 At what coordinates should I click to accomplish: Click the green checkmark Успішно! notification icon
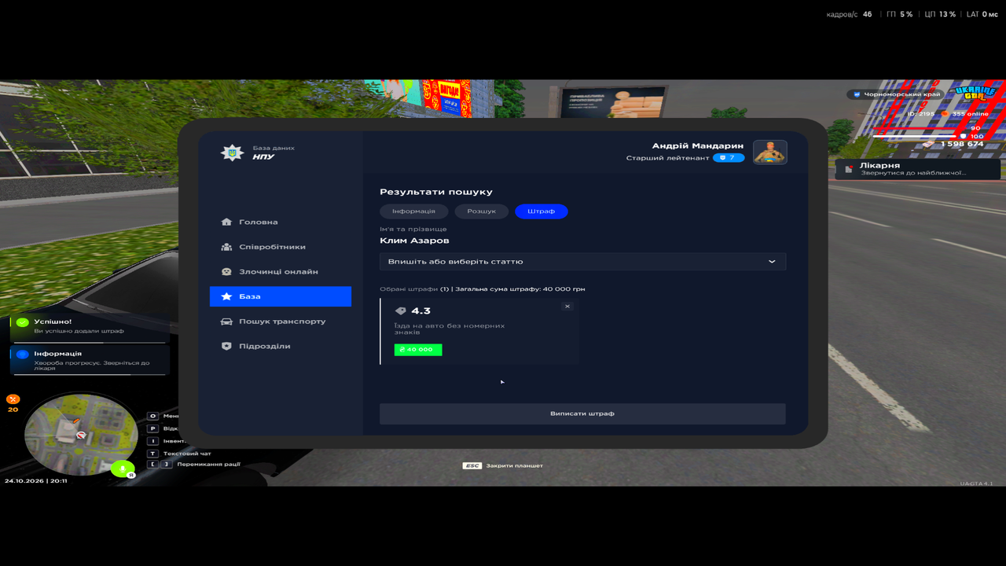point(23,322)
